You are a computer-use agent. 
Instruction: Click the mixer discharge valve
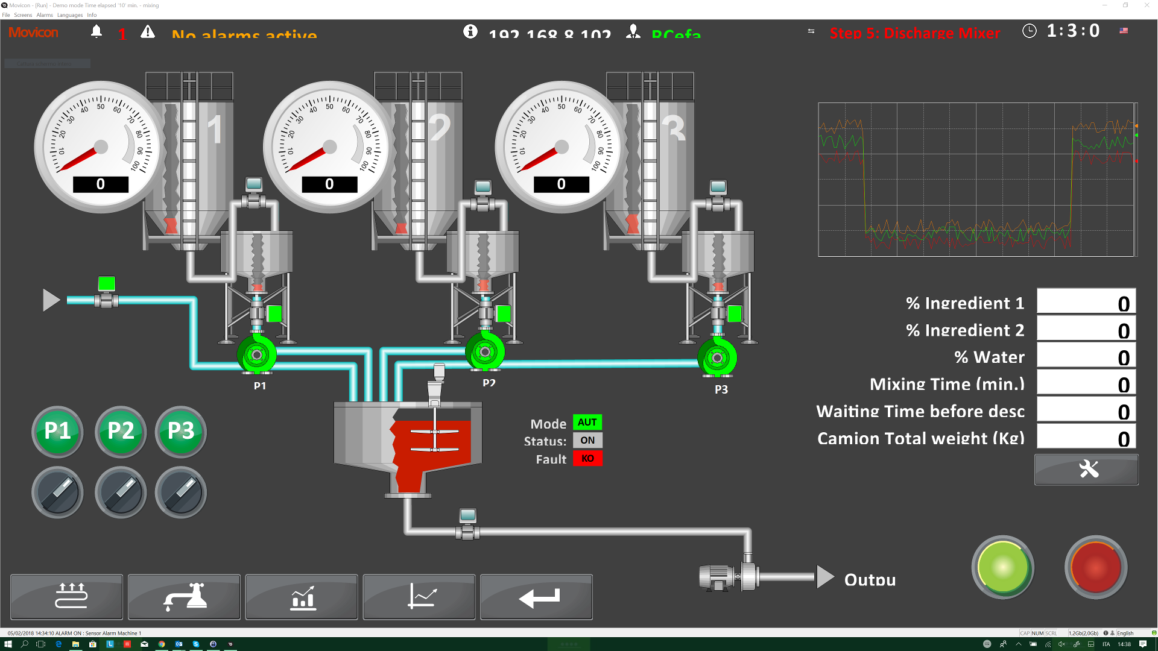point(467,526)
